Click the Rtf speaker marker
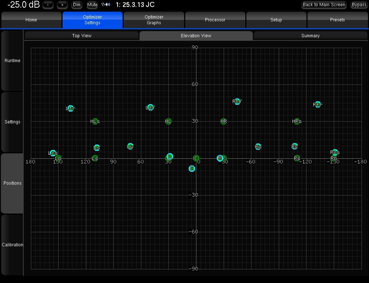 click(x=237, y=101)
